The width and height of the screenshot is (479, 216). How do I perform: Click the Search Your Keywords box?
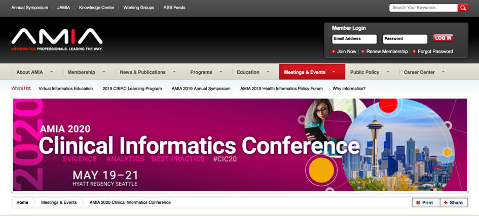pyautogui.click(x=423, y=8)
